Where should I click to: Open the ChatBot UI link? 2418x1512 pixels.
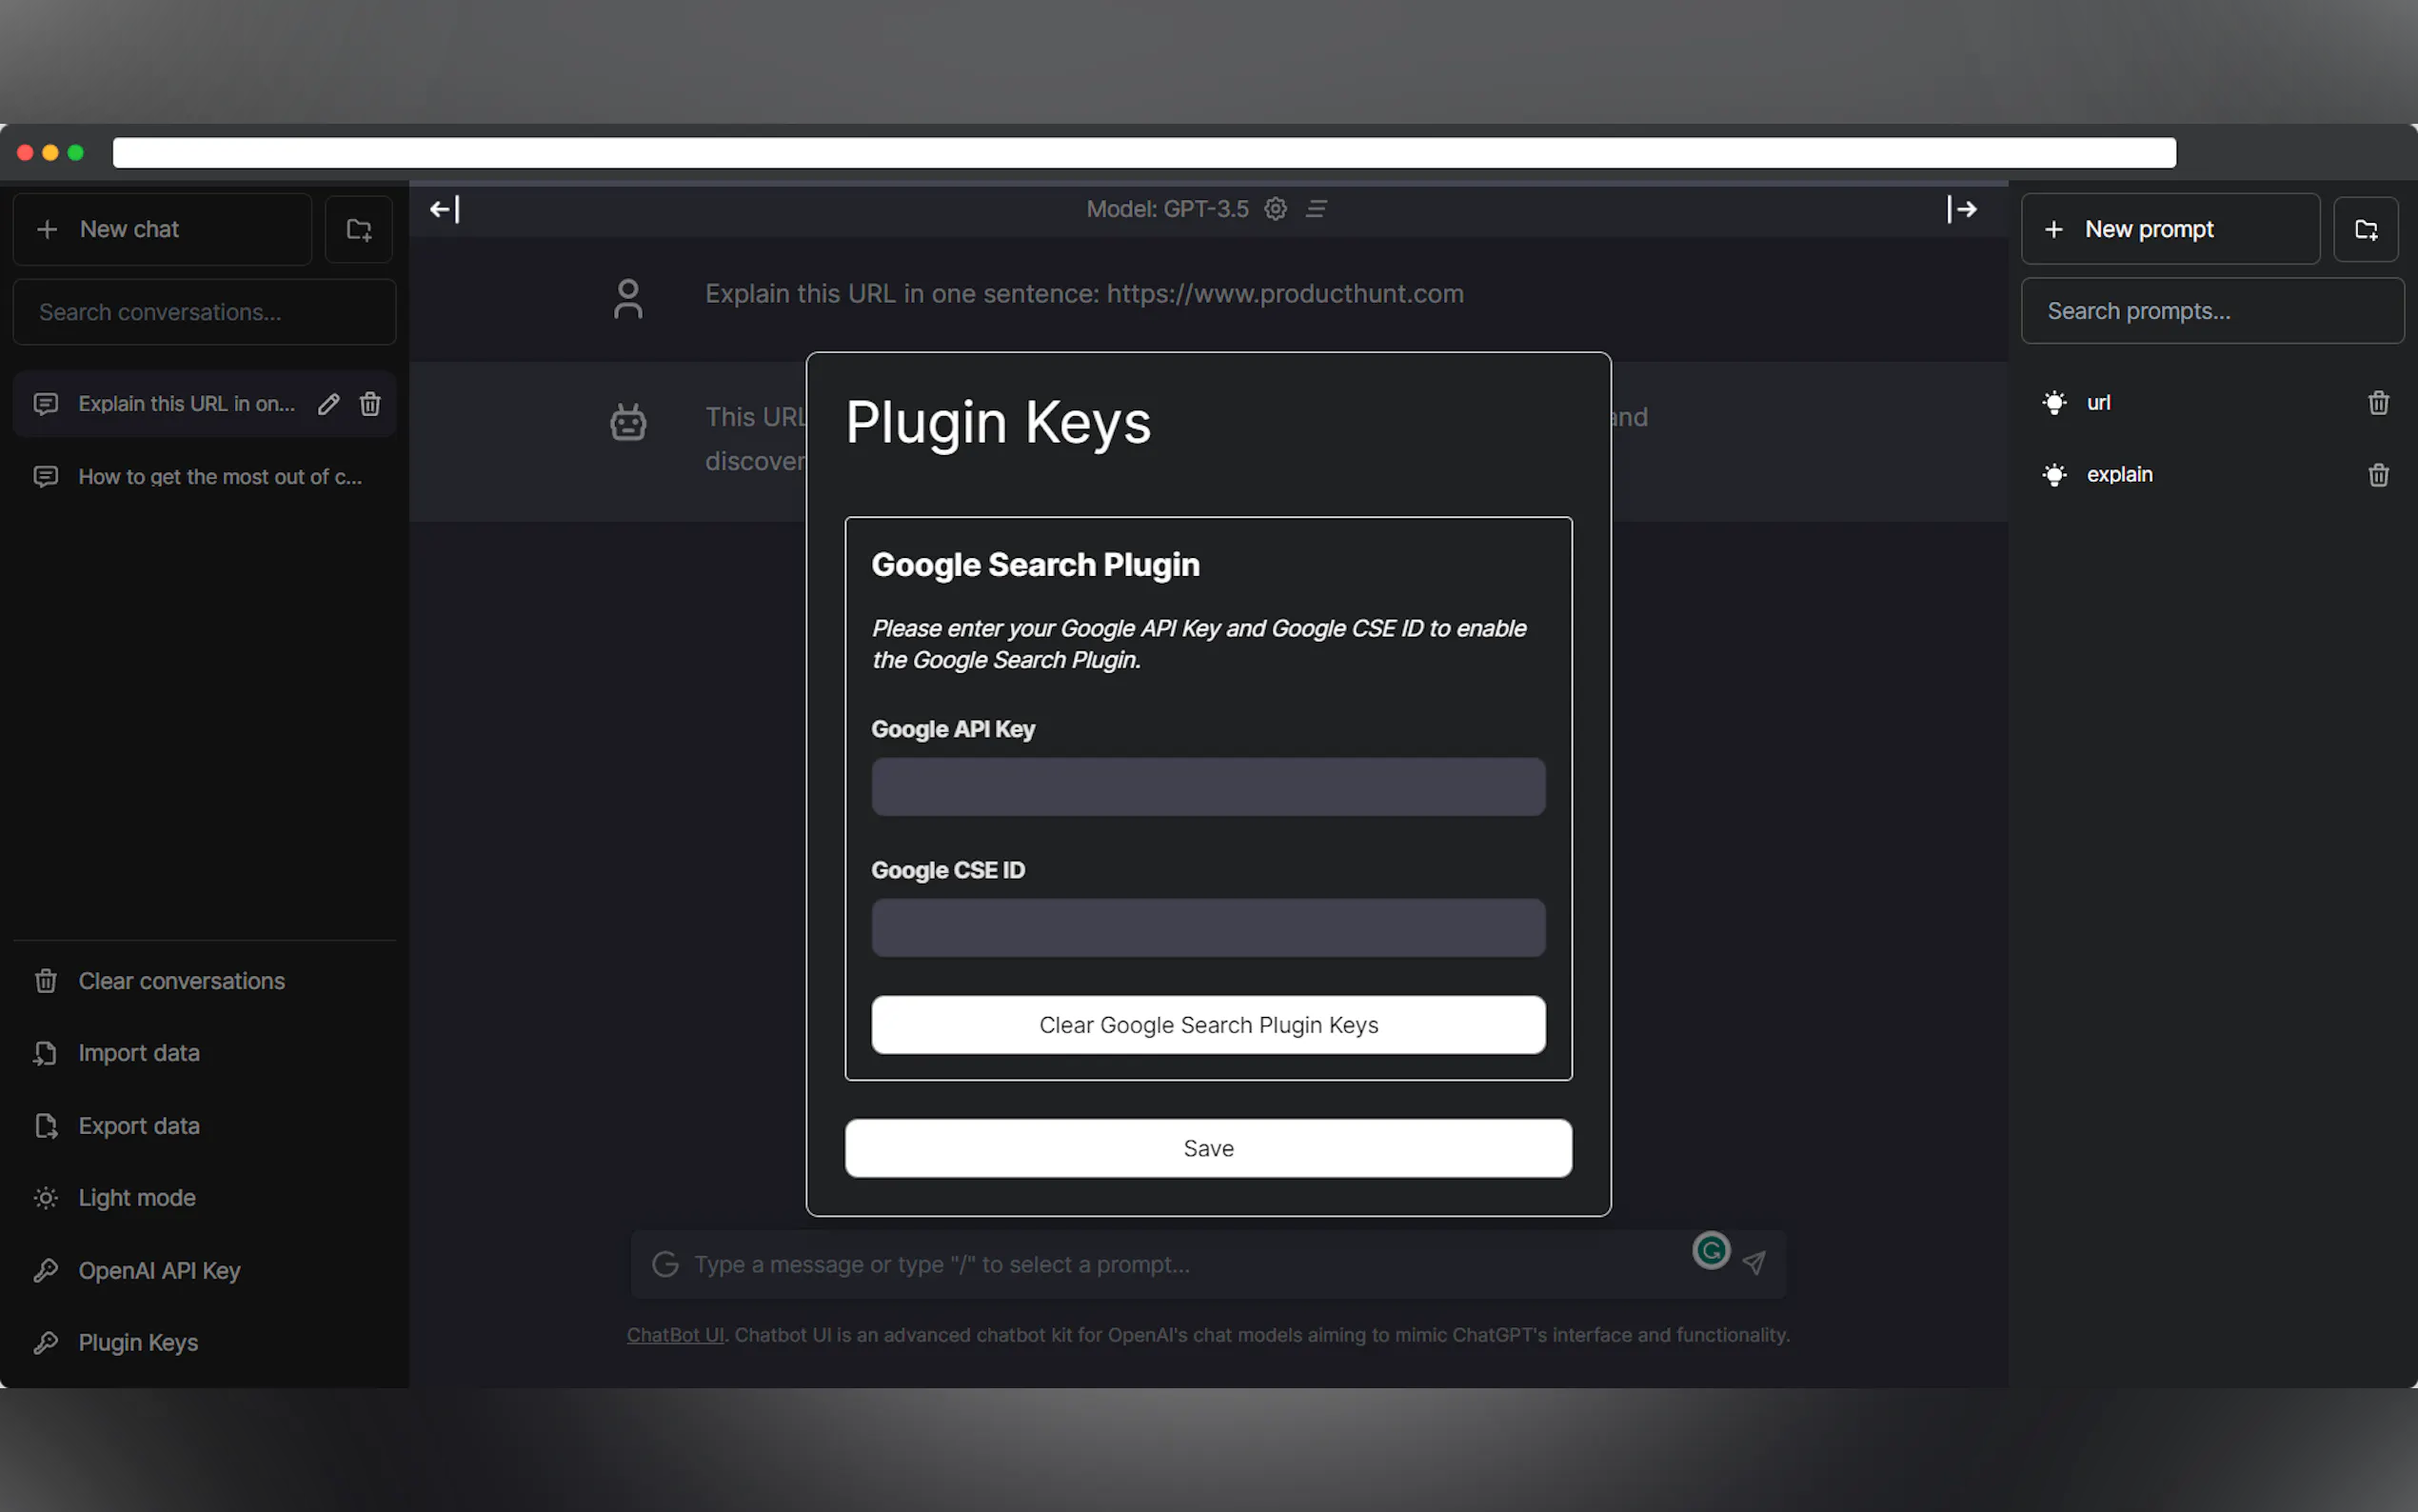coord(675,1335)
